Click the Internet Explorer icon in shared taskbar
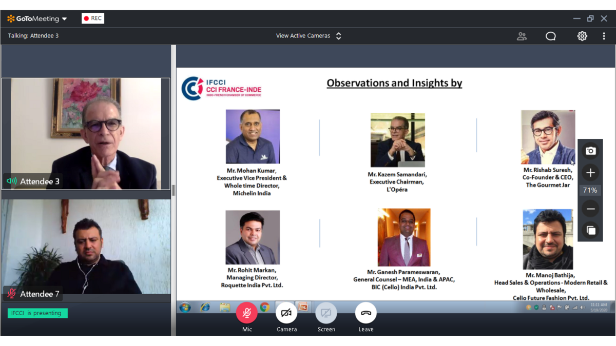This screenshot has width=616, height=346. [x=205, y=307]
